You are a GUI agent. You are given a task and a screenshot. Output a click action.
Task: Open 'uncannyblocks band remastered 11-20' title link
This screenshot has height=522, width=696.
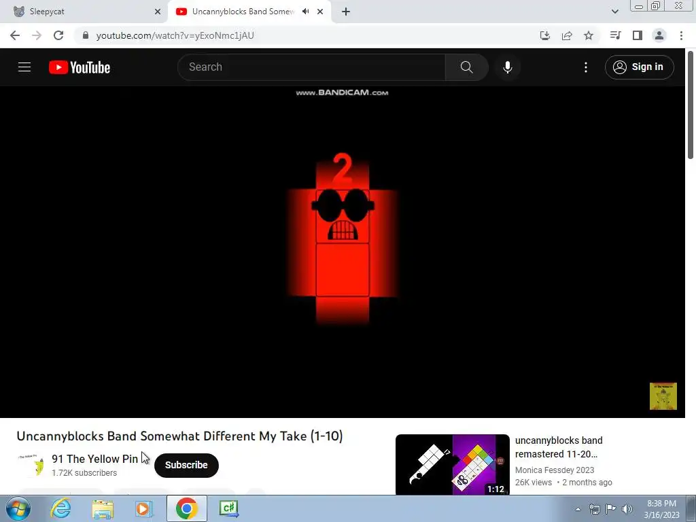[x=559, y=447]
